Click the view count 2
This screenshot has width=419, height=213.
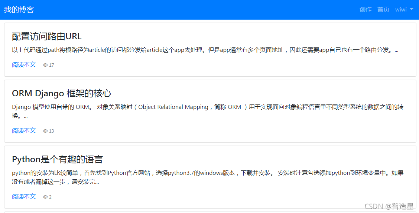point(50,197)
